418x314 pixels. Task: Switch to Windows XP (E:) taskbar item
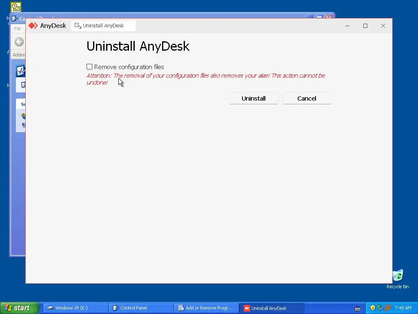75,308
